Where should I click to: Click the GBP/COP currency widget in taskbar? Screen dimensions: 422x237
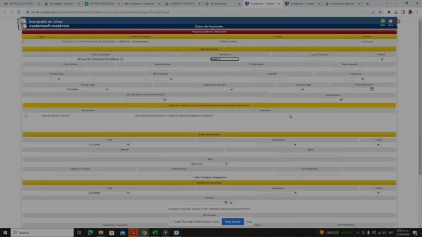(335, 233)
